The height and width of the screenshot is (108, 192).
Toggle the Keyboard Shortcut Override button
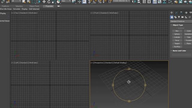pyautogui.click(x=84, y=1)
